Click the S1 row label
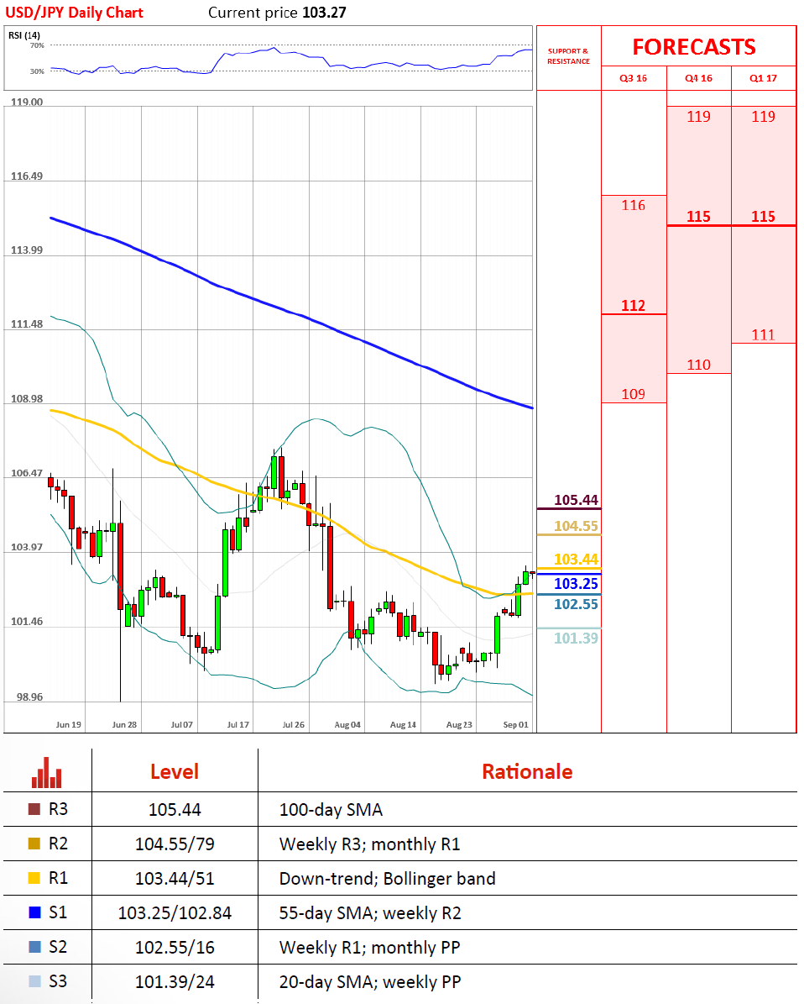Image resolution: width=804 pixels, height=1004 pixels. click(58, 912)
